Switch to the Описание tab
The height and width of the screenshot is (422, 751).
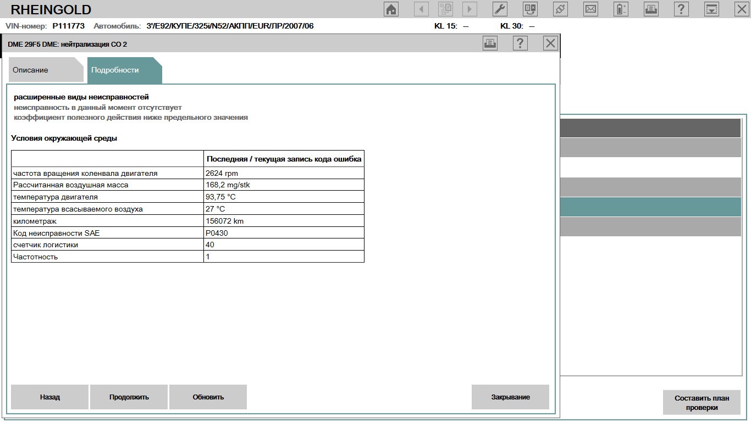pyautogui.click(x=46, y=70)
